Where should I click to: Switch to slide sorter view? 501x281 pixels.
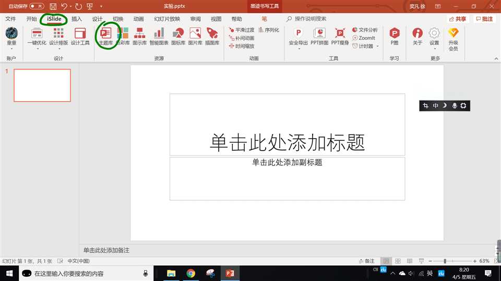tap(398, 261)
